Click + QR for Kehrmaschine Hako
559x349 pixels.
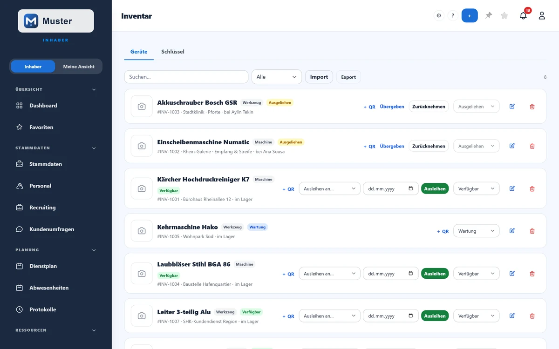click(x=443, y=231)
